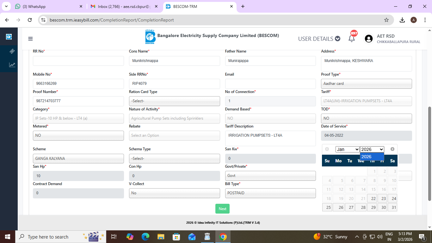Click the RR No input field
Screen dimensions: 432x243
78,61
